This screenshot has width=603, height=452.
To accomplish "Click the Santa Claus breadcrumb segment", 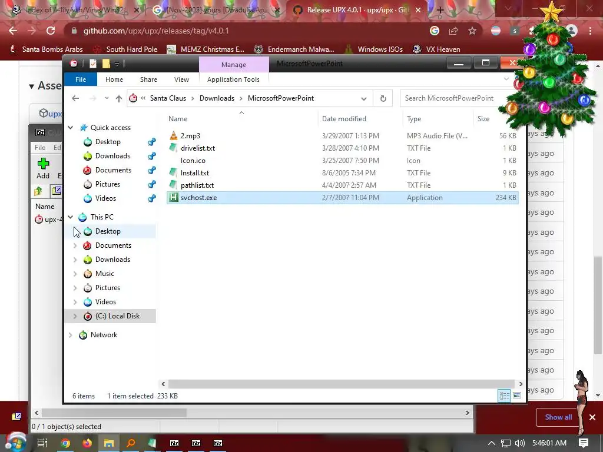I will [x=168, y=98].
